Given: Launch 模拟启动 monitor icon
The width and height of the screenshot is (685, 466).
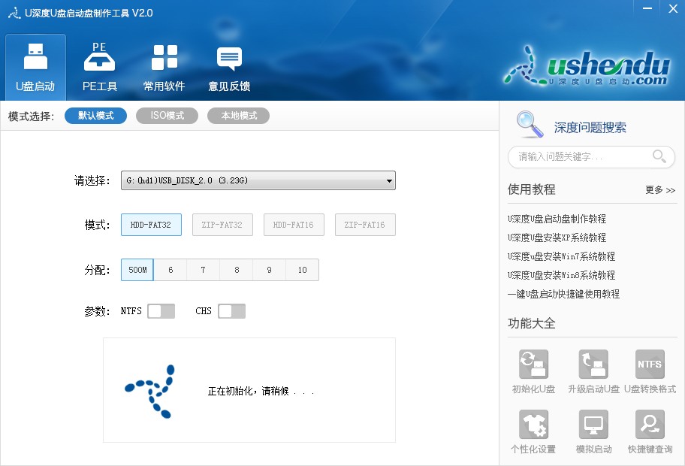Looking at the screenshot, I should pyautogui.click(x=593, y=425).
